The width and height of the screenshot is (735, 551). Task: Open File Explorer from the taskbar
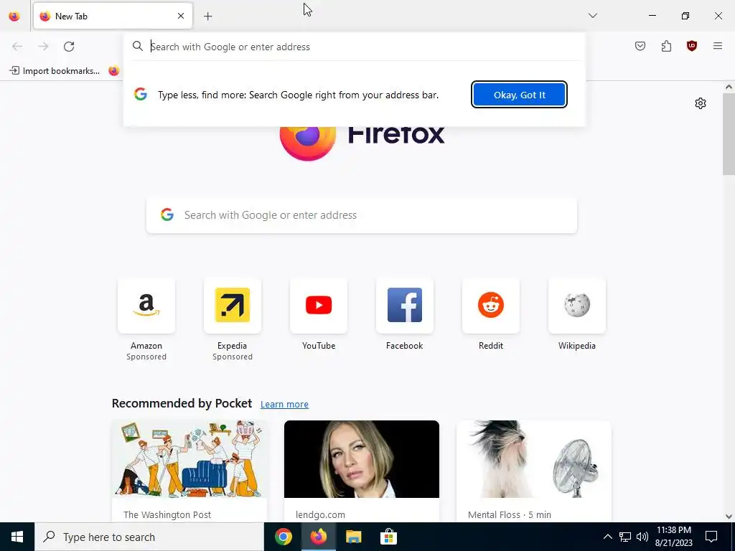click(x=354, y=537)
